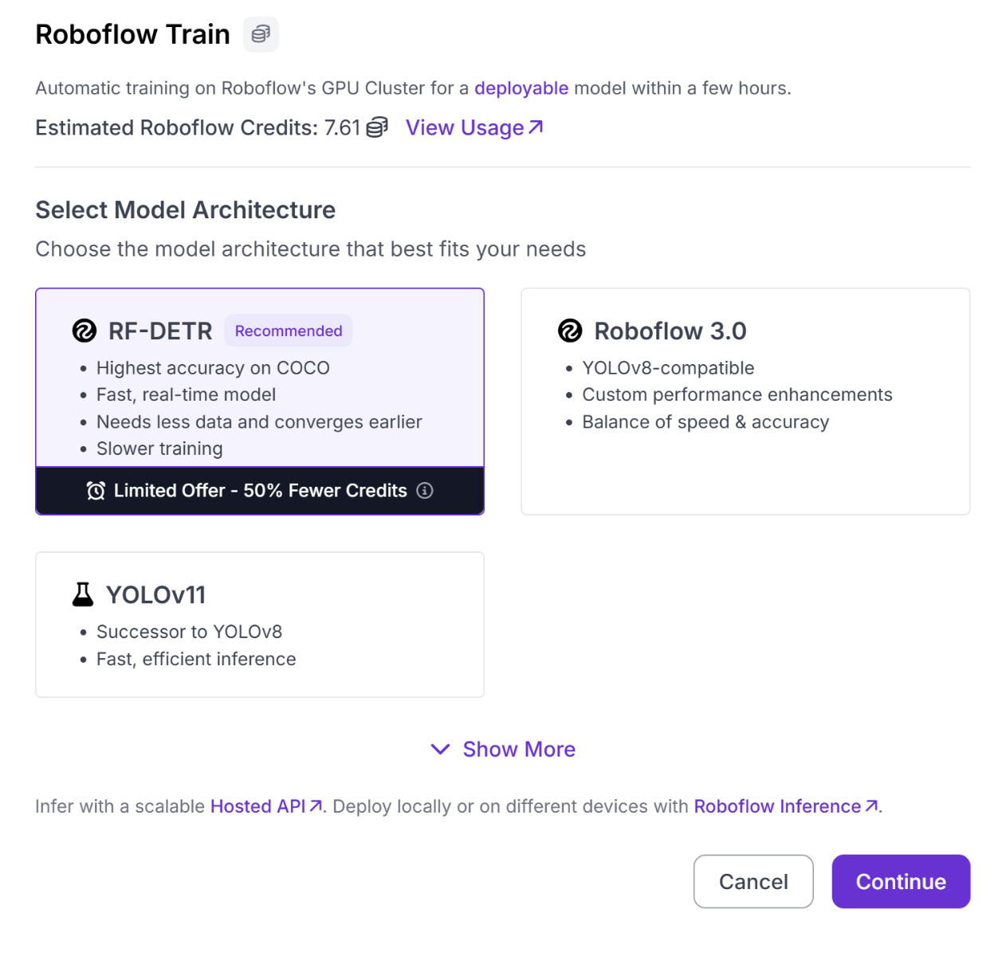The width and height of the screenshot is (1006, 956).
Task: Click the Continue button
Action: coord(901,882)
